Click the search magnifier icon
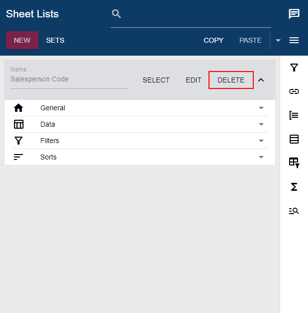The width and height of the screenshot is (308, 313). 116,14
